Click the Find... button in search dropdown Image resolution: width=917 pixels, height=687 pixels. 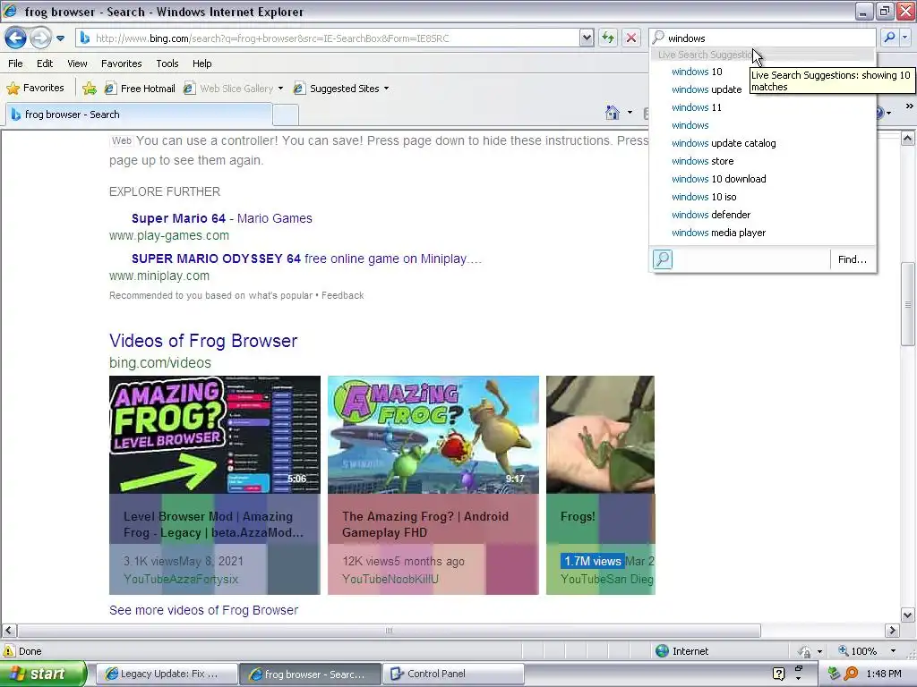tap(853, 259)
